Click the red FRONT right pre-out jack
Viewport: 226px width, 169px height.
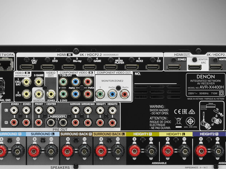(39, 123)
